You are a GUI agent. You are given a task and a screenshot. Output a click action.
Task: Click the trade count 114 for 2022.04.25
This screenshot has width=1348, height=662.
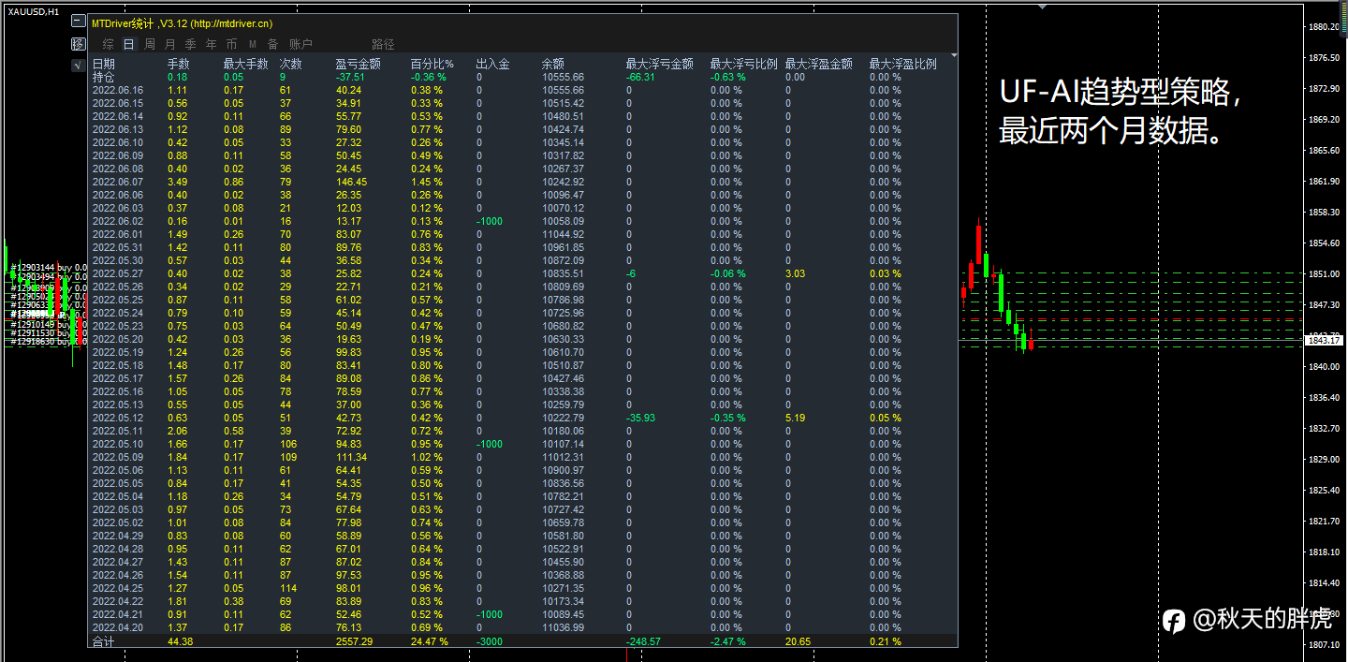click(288, 588)
